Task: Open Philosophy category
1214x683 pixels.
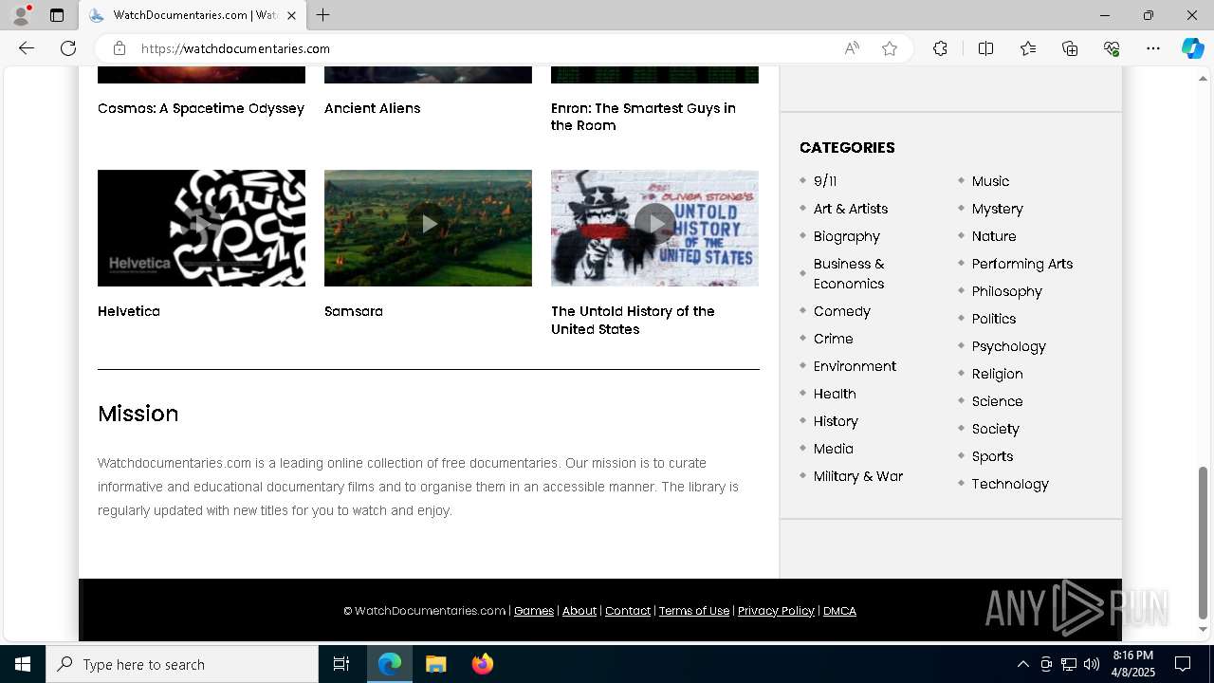Action: click(x=1007, y=291)
